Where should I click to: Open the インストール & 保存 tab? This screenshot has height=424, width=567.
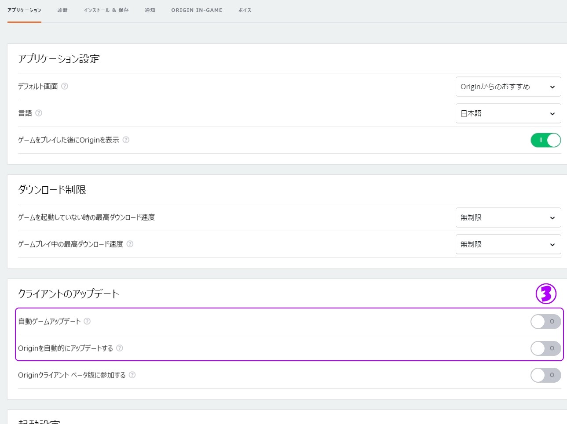[x=106, y=10]
